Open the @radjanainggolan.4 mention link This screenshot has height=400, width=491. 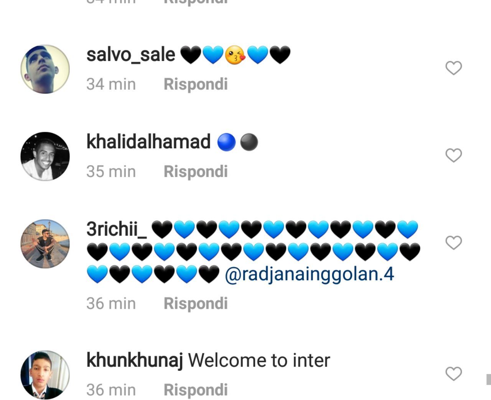[309, 275]
